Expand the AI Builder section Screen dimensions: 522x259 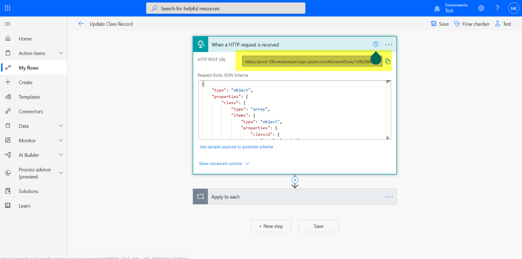pos(61,155)
